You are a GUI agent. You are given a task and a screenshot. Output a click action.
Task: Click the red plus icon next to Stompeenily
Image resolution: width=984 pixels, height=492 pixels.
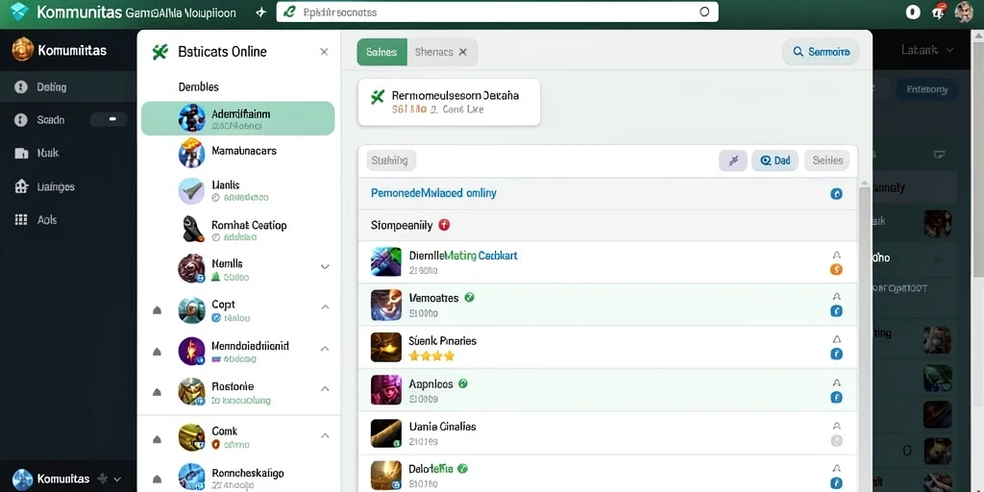point(444,225)
